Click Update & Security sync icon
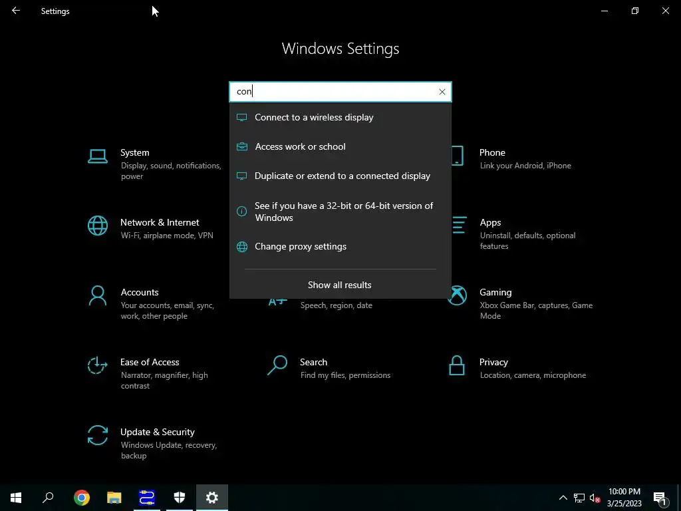 (98, 435)
